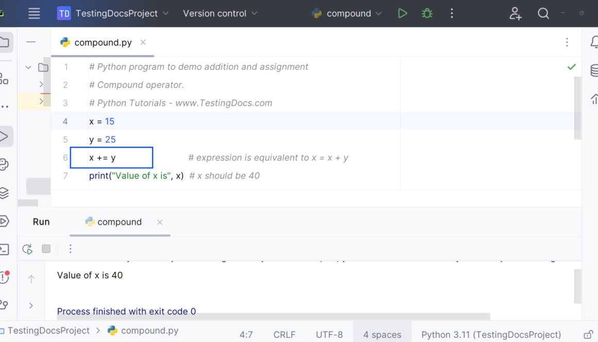Viewport: 598px width, 342px height.
Task: Rerun compound in the Run panel
Action: click(28, 249)
